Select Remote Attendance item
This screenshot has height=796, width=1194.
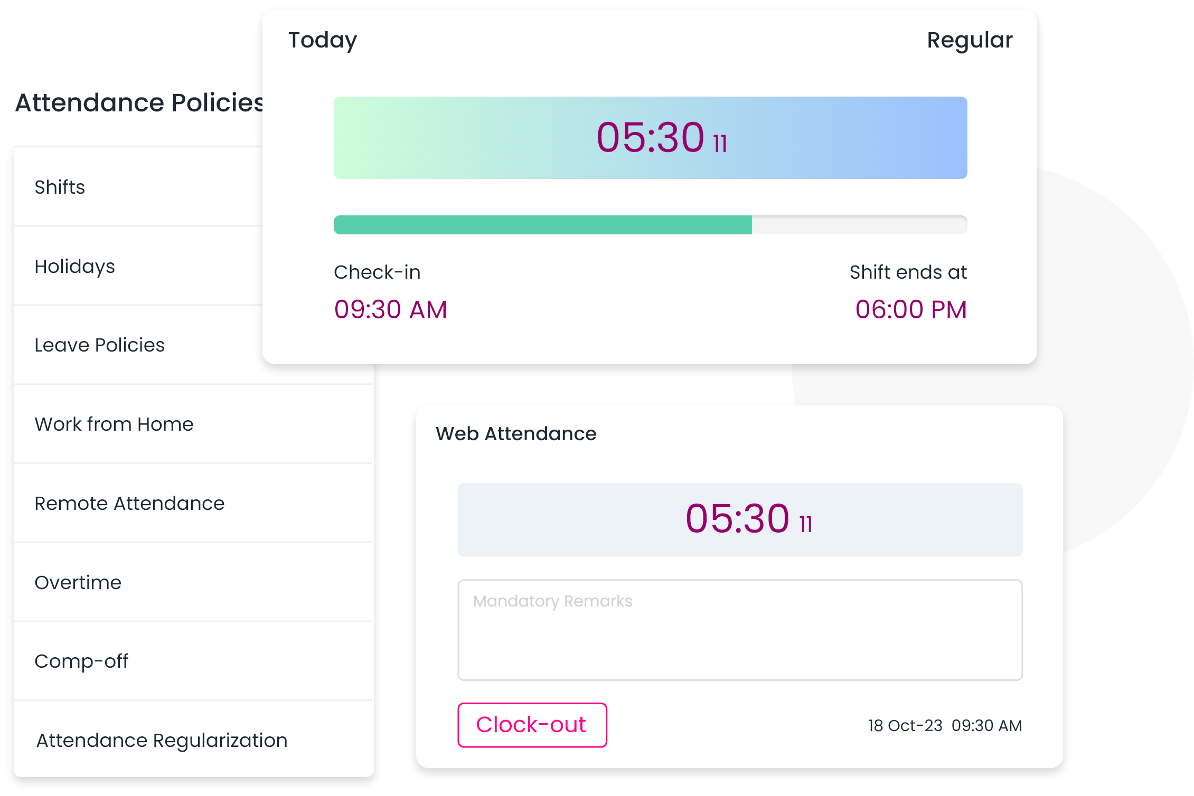pos(194,503)
